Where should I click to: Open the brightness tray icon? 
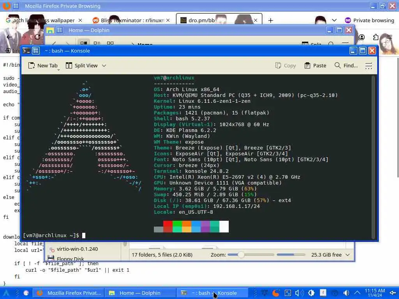pyautogui.click(x=311, y=293)
